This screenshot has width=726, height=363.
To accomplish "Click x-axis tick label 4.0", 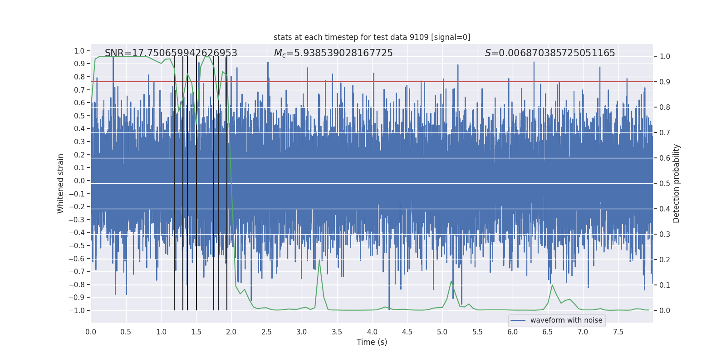I will click(x=372, y=332).
